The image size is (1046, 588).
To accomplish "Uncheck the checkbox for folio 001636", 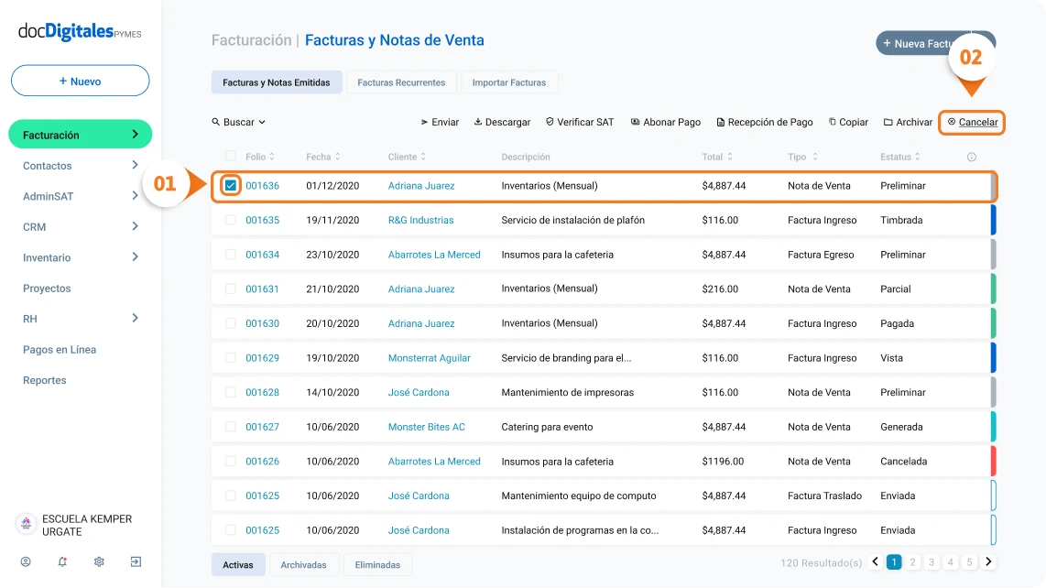I will 230,186.
